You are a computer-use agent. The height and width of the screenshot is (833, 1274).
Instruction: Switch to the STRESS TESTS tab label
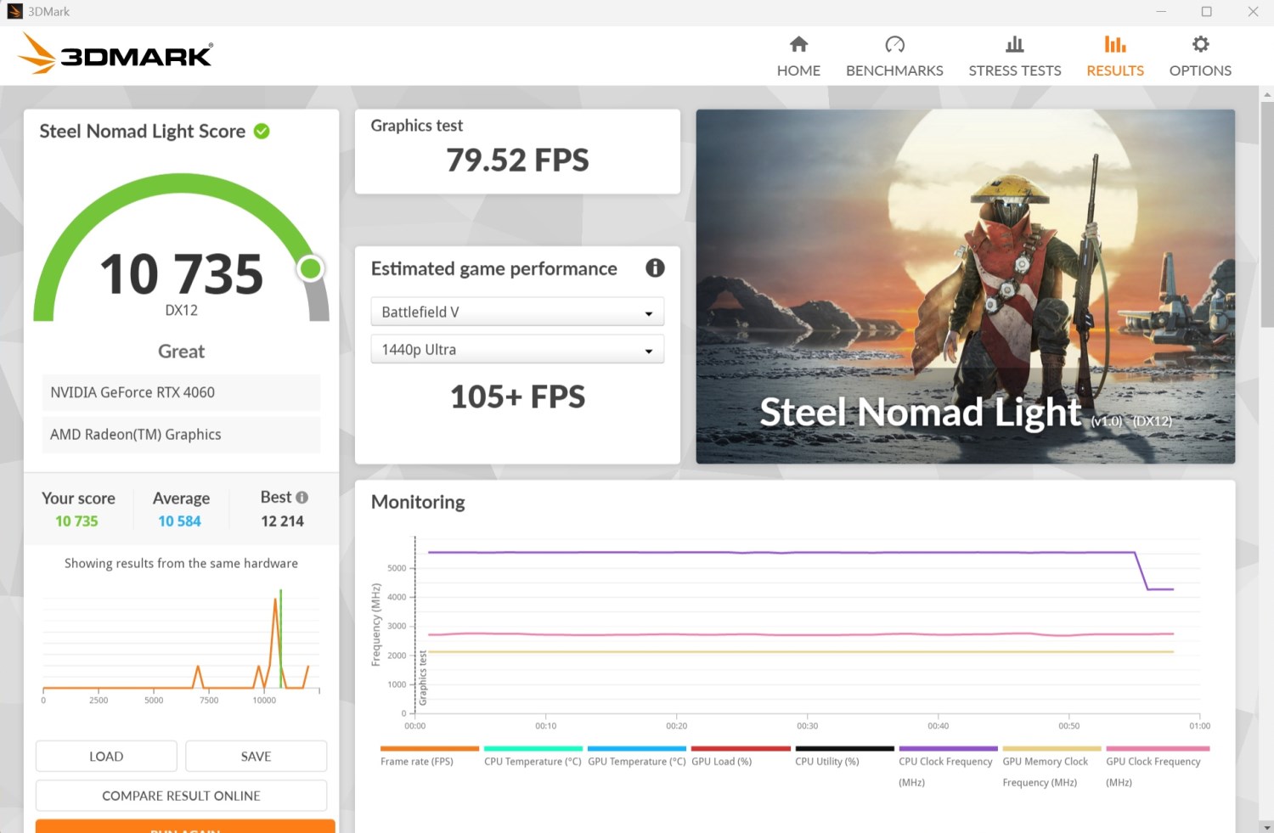coord(1014,71)
